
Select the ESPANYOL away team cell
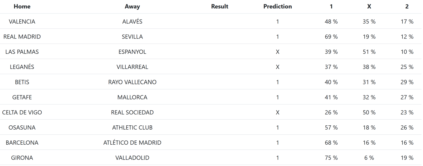(x=132, y=52)
